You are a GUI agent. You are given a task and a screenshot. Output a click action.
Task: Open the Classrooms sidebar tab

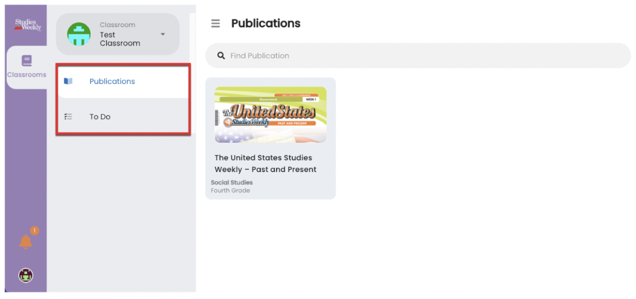[27, 67]
